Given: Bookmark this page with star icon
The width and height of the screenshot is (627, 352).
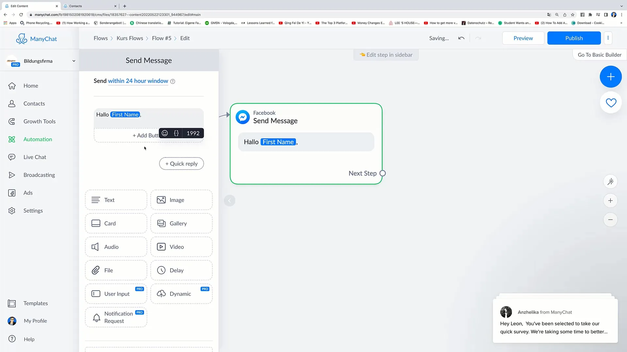Looking at the screenshot, I should pyautogui.click(x=572, y=15).
